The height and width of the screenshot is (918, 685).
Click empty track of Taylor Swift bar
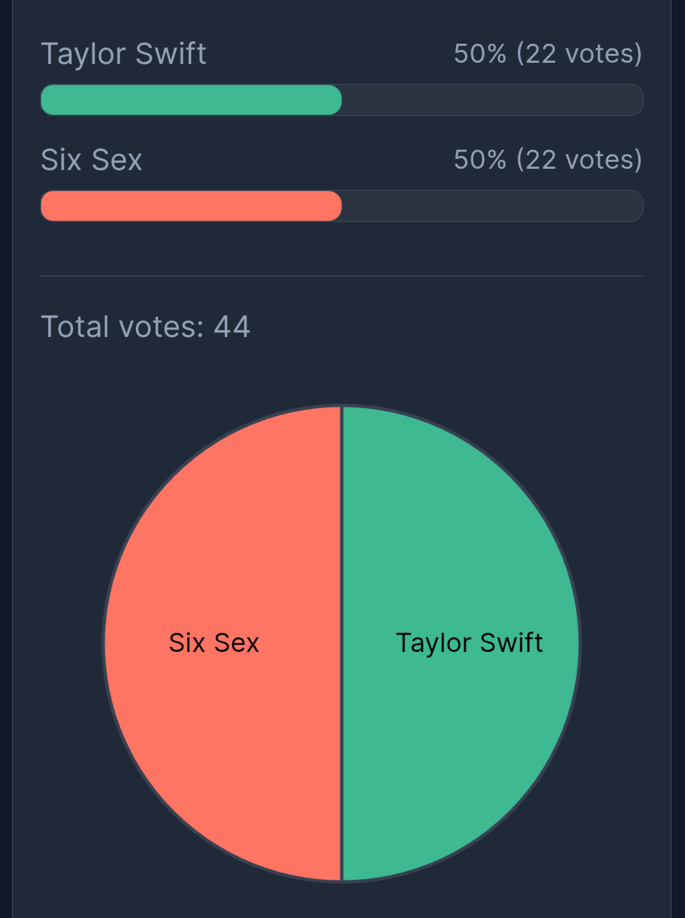coord(492,100)
